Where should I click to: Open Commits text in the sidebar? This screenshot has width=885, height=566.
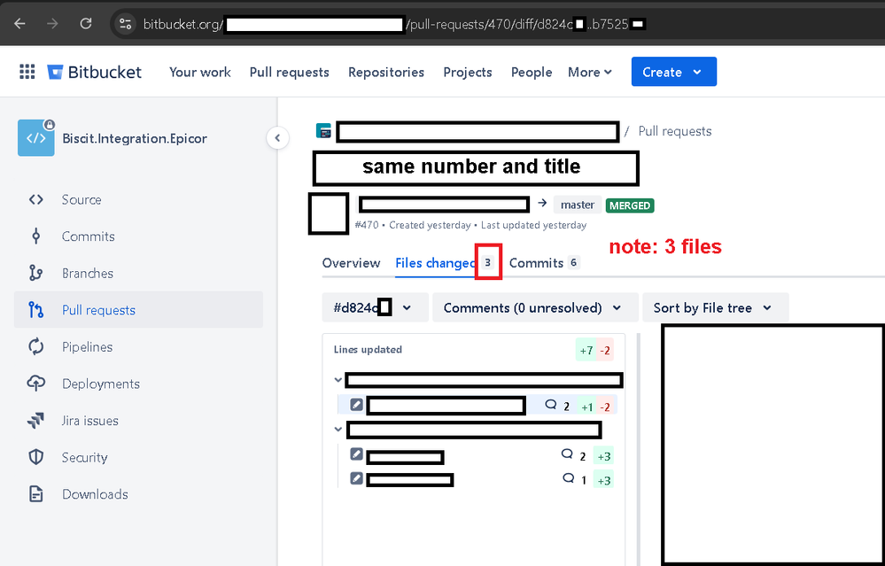(x=88, y=236)
